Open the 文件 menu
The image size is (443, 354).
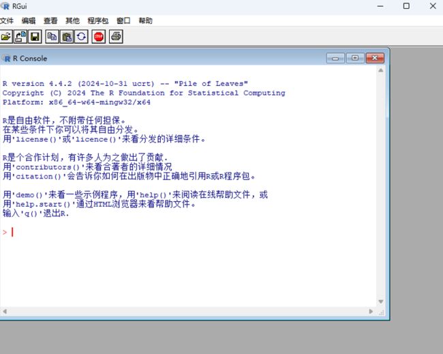(x=7, y=20)
